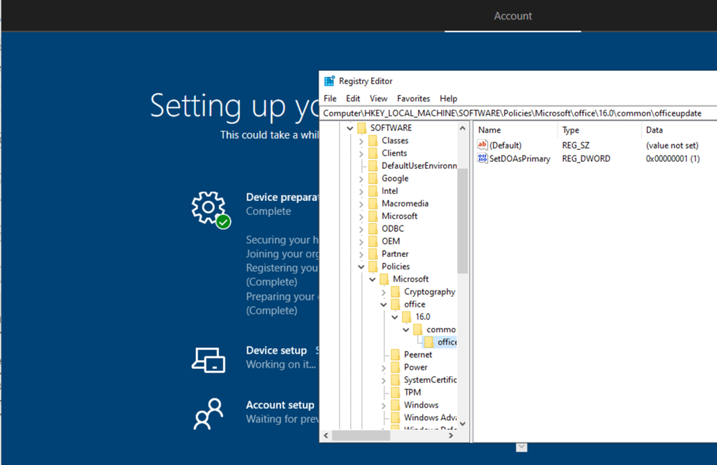Select the Google folder in registry tree
Screen dimensions: 717x465
[395, 179]
